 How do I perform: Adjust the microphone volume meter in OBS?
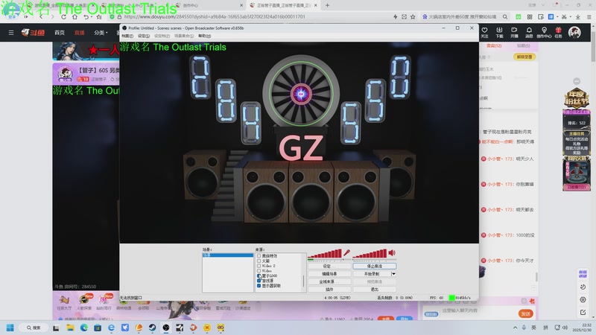(325, 254)
